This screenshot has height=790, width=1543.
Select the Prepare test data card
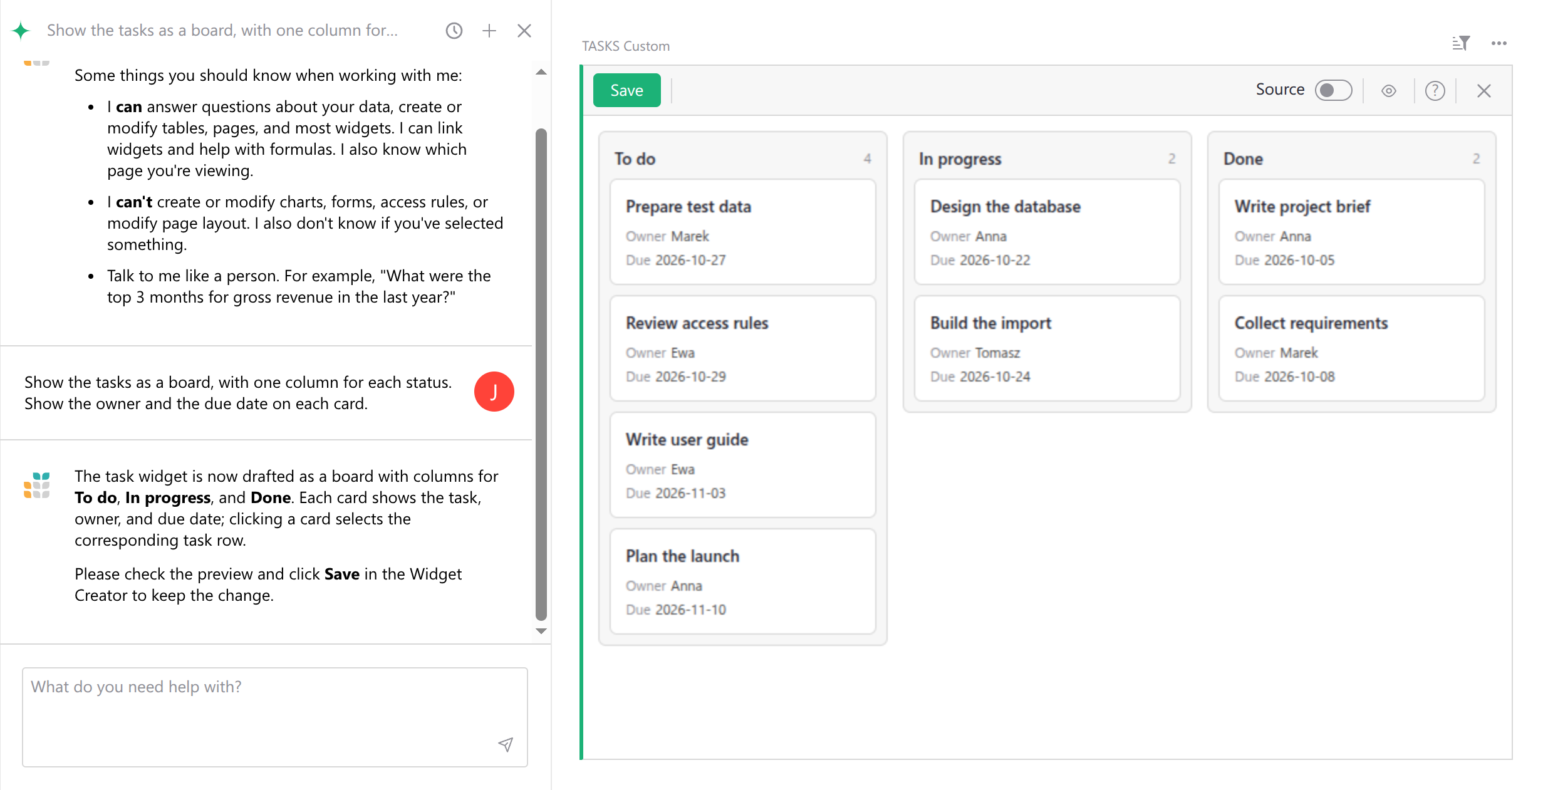(x=743, y=232)
